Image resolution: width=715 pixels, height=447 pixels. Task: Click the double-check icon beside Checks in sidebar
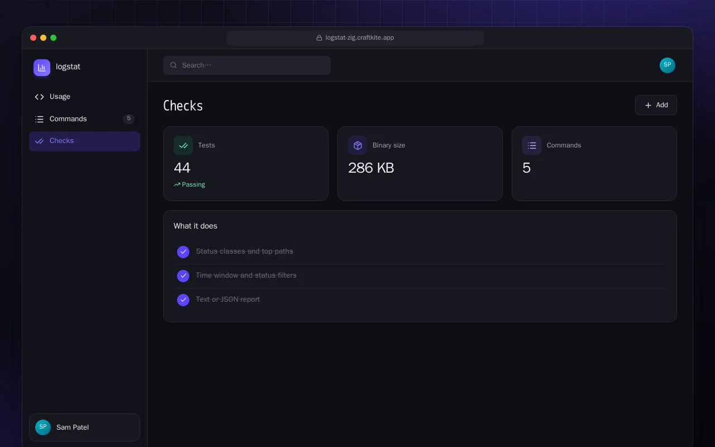39,141
